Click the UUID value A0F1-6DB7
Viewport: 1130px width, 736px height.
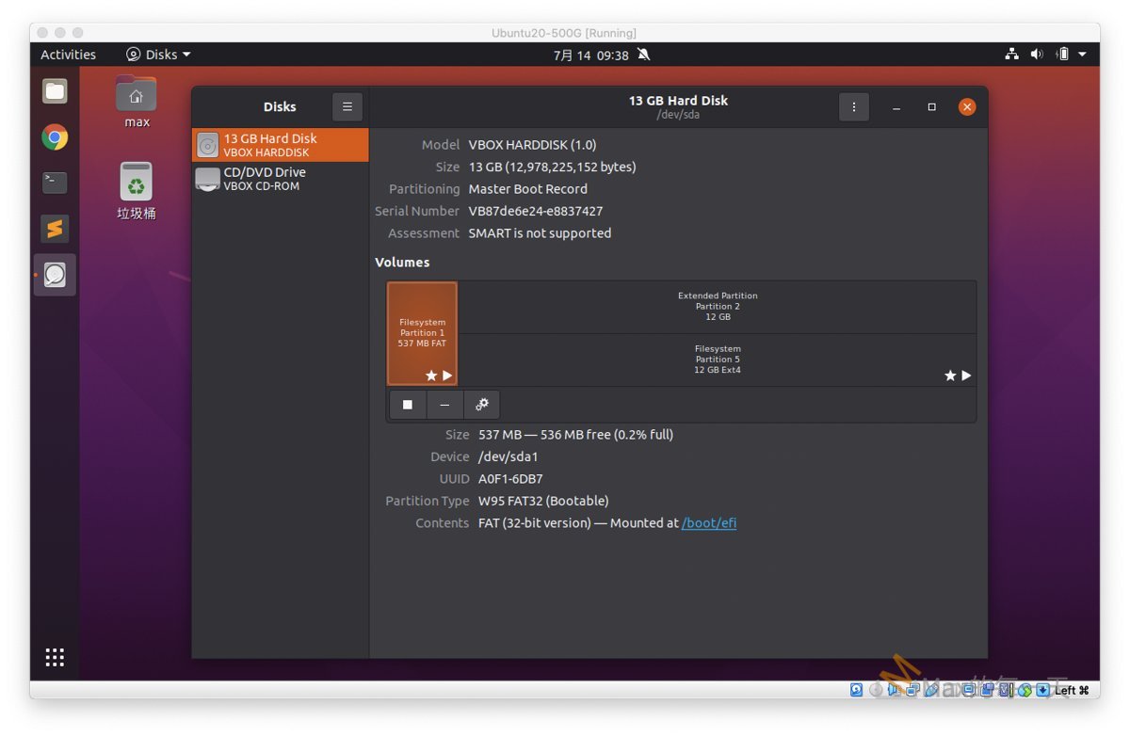click(x=510, y=479)
